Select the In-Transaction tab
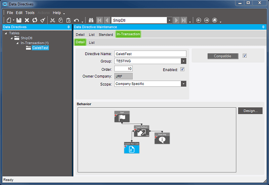Viewport: 269px width, 185px height. click(x=128, y=34)
